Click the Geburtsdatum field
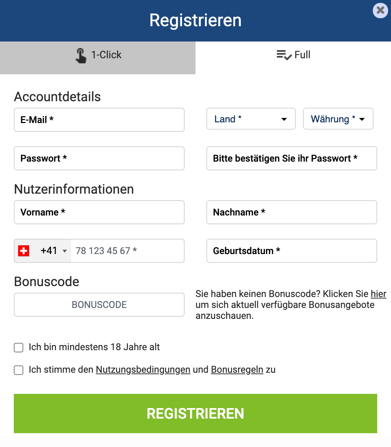Viewport: 391px width, 447px height. click(x=291, y=251)
